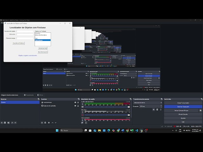Open options dots for Mic/Aux channel
The image size is (203, 152).
point(82,112)
